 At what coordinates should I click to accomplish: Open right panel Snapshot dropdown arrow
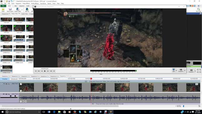195,71
